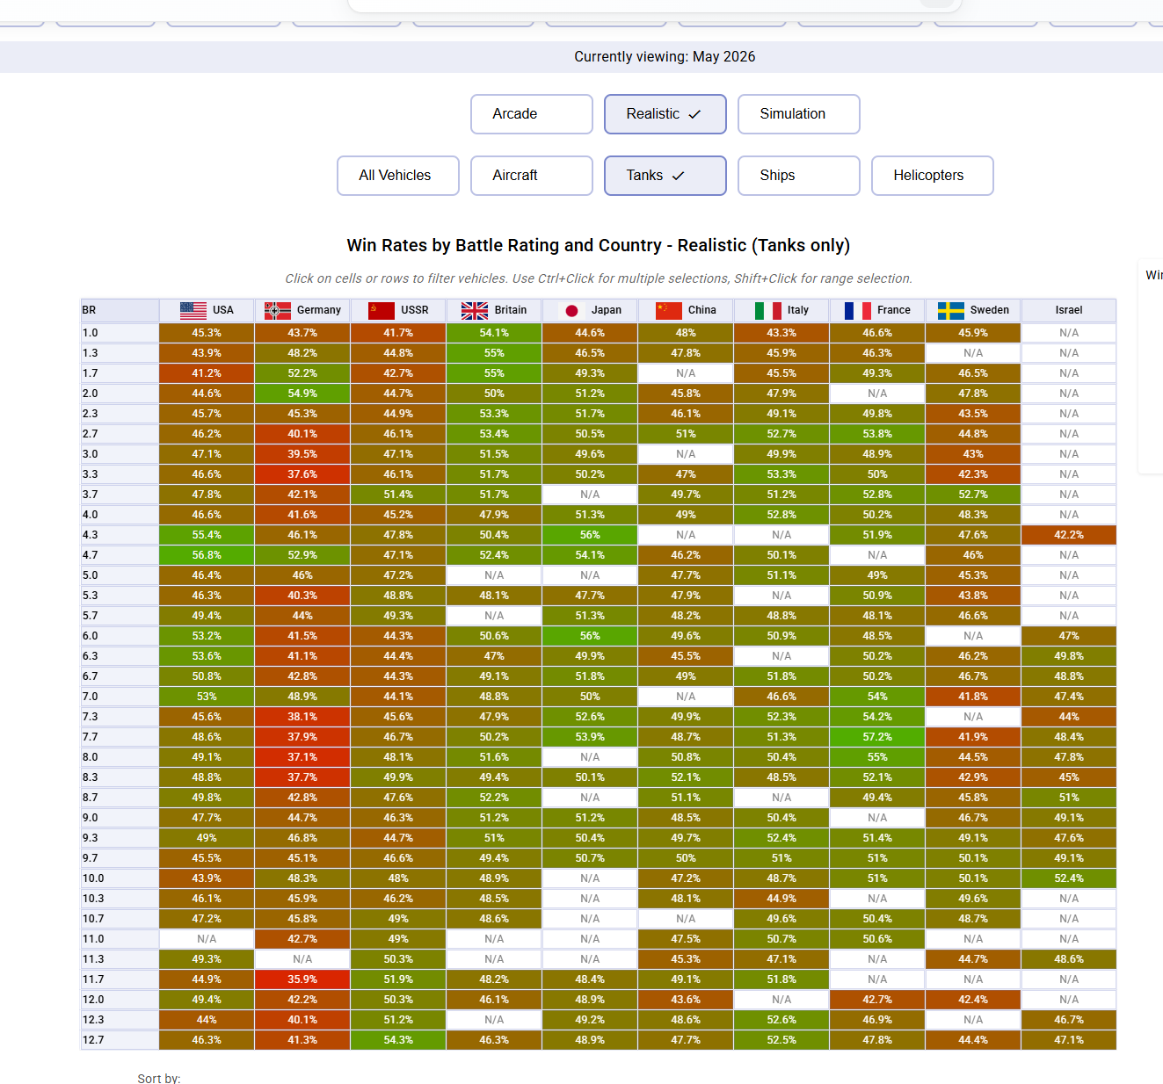The height and width of the screenshot is (1084, 1163).
Task: Filter by Helicopters only
Action: click(933, 176)
